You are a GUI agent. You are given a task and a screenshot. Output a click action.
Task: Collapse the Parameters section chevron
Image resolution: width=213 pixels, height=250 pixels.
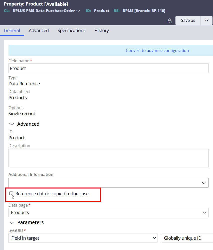coord(12,223)
